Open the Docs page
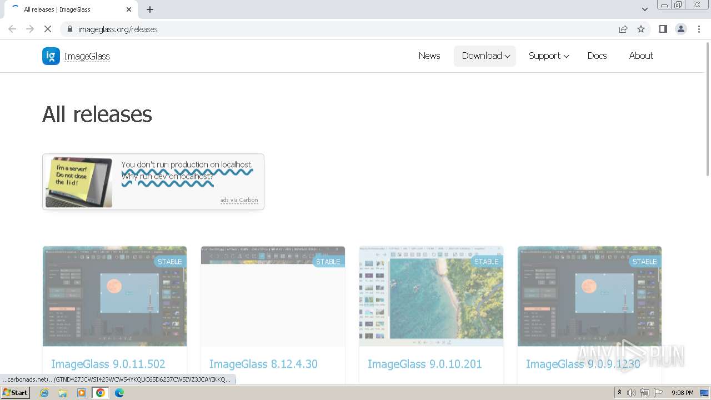 tap(597, 56)
